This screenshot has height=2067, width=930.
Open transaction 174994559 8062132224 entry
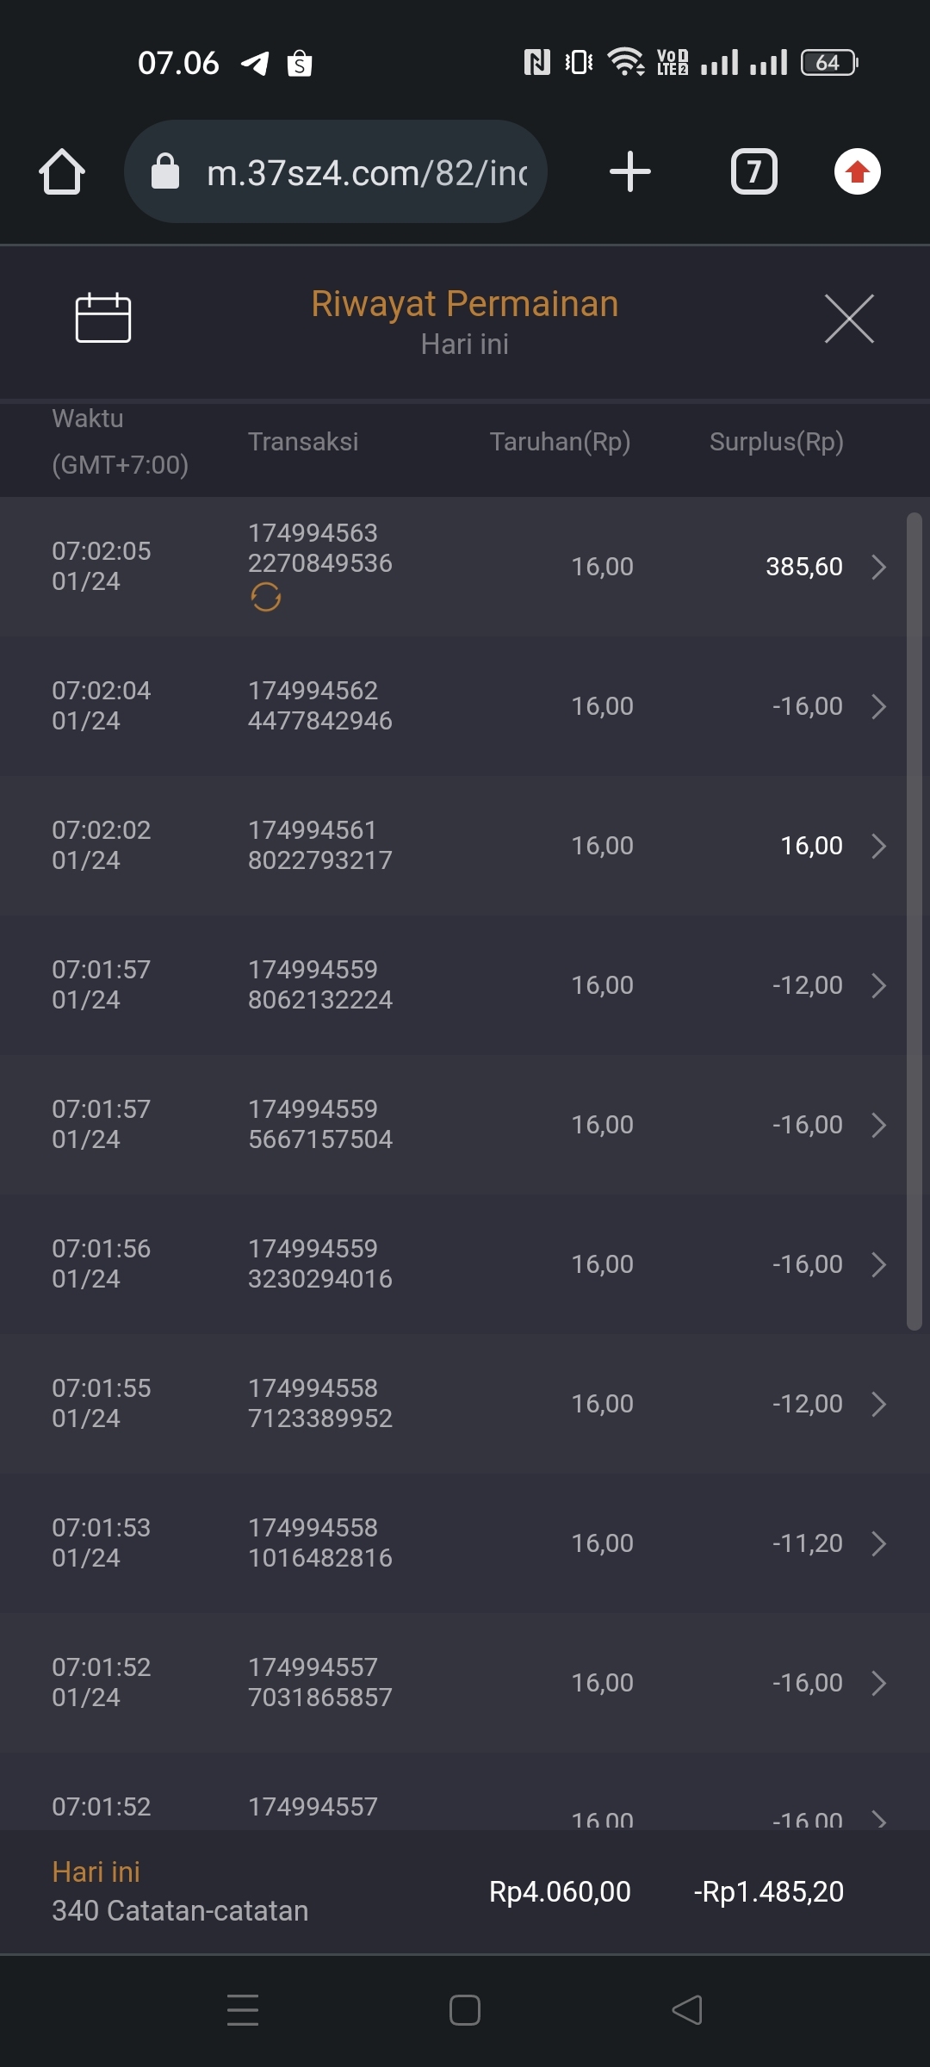(320, 984)
